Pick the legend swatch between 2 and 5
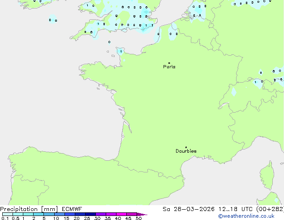 pos(39,214)
